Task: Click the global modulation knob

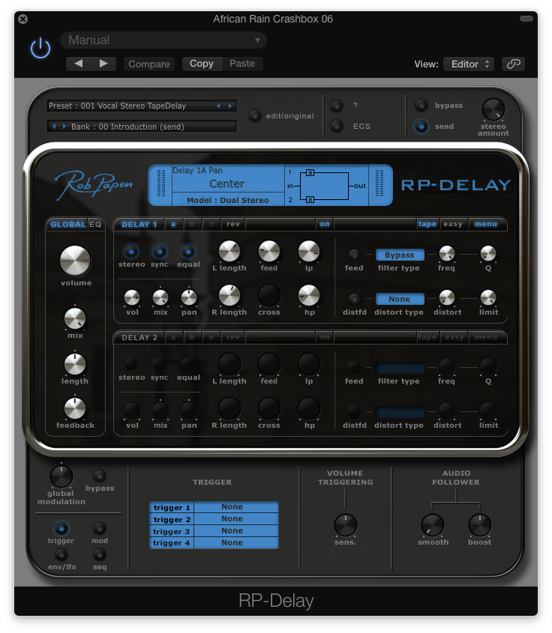Action: (x=61, y=476)
